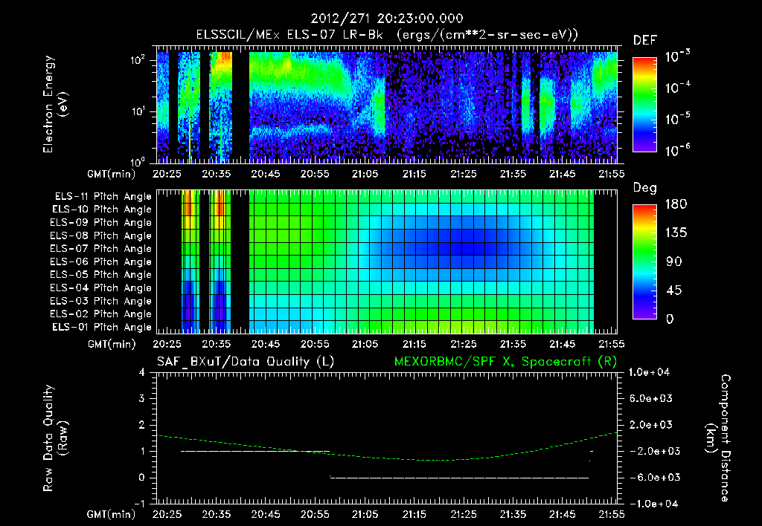
Task: Click GMT(min) label under the data quality panel
Action: pos(112,514)
